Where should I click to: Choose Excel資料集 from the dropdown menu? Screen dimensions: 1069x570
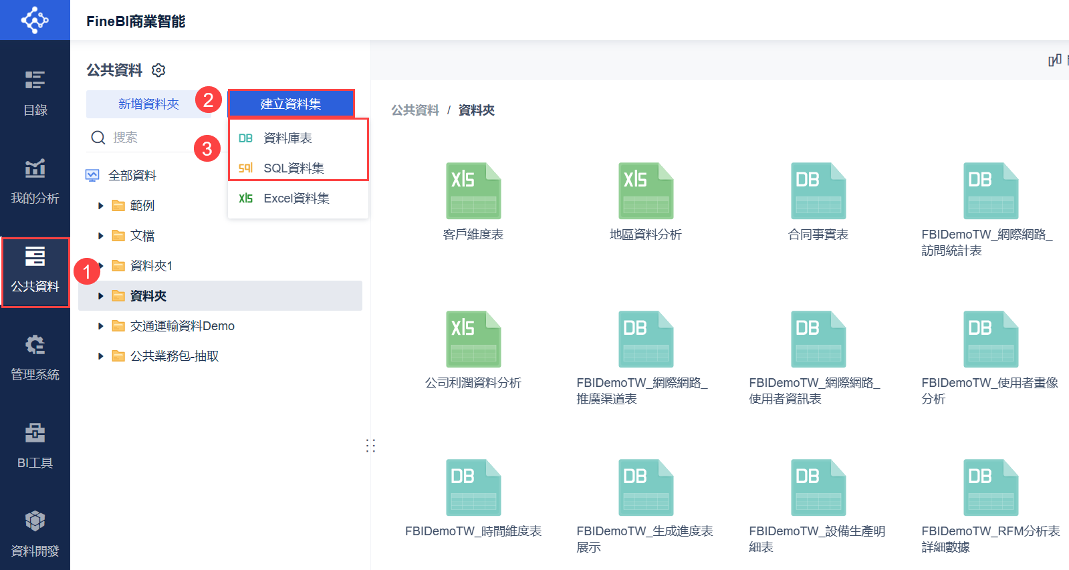click(298, 198)
